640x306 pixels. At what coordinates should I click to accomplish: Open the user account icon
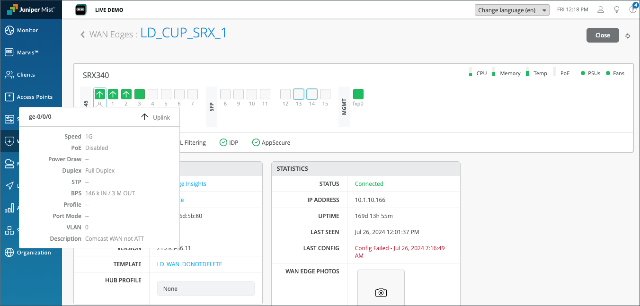[601, 9]
